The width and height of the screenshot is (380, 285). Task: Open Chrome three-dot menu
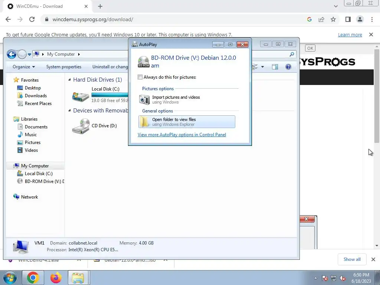372,19
